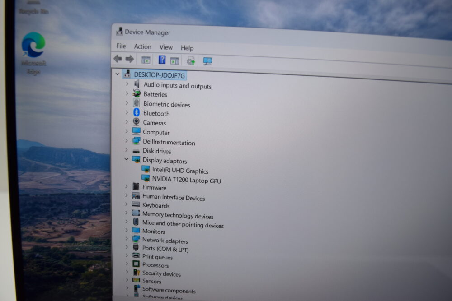Click the Security devices key icon

pos(137,272)
